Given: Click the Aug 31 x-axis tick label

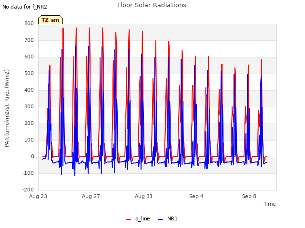Looking at the screenshot, I should 144,196.
